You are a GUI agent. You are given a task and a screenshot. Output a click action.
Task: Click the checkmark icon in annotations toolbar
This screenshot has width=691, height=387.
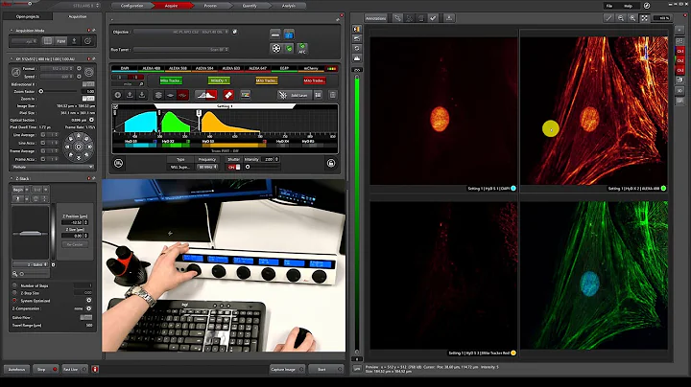tap(433, 18)
